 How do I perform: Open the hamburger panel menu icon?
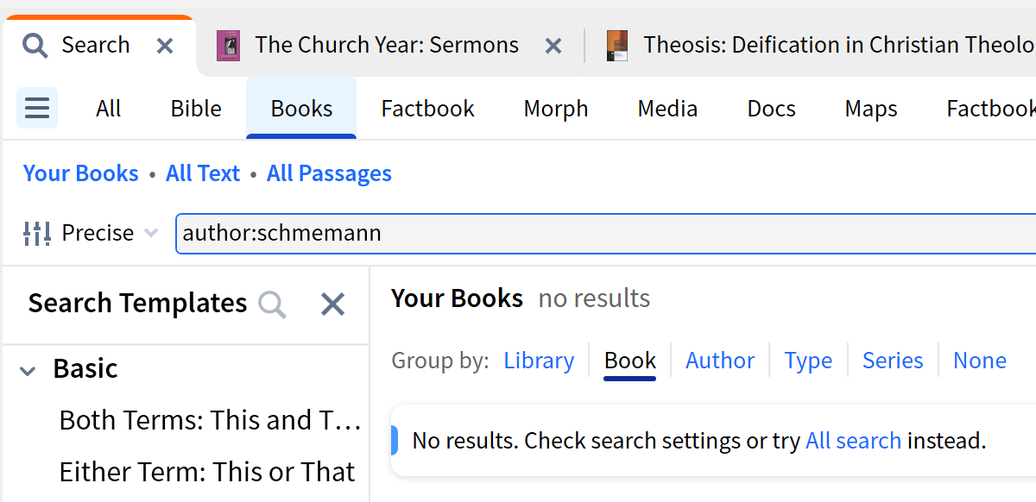coord(37,109)
